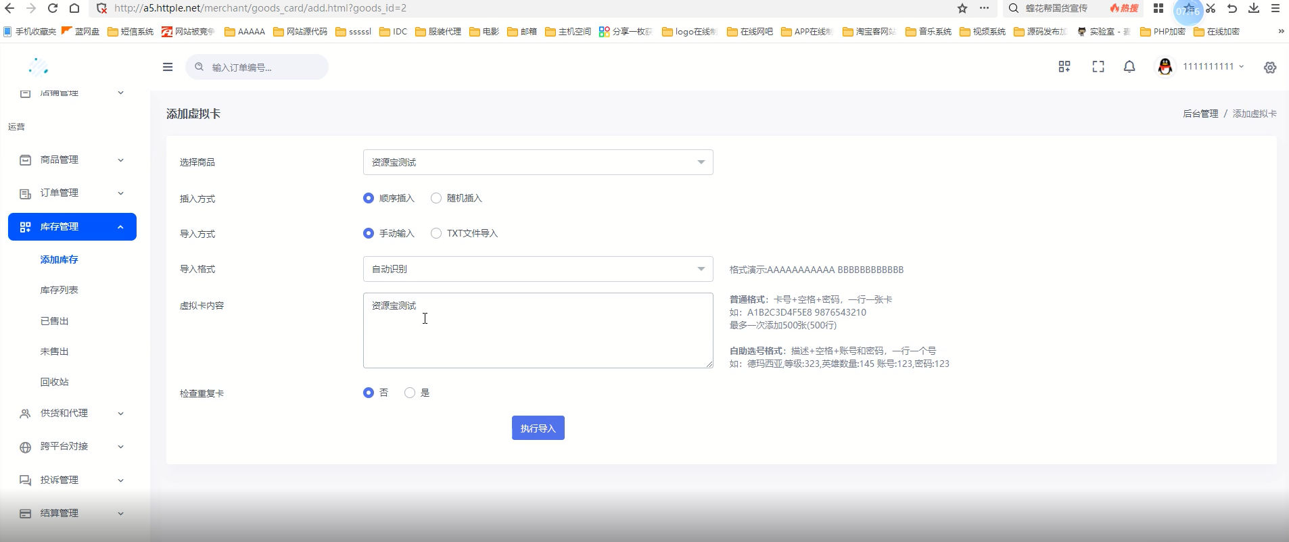1289x542 pixels.
Task: Click the 供货和代理 people icon
Action: 26,414
